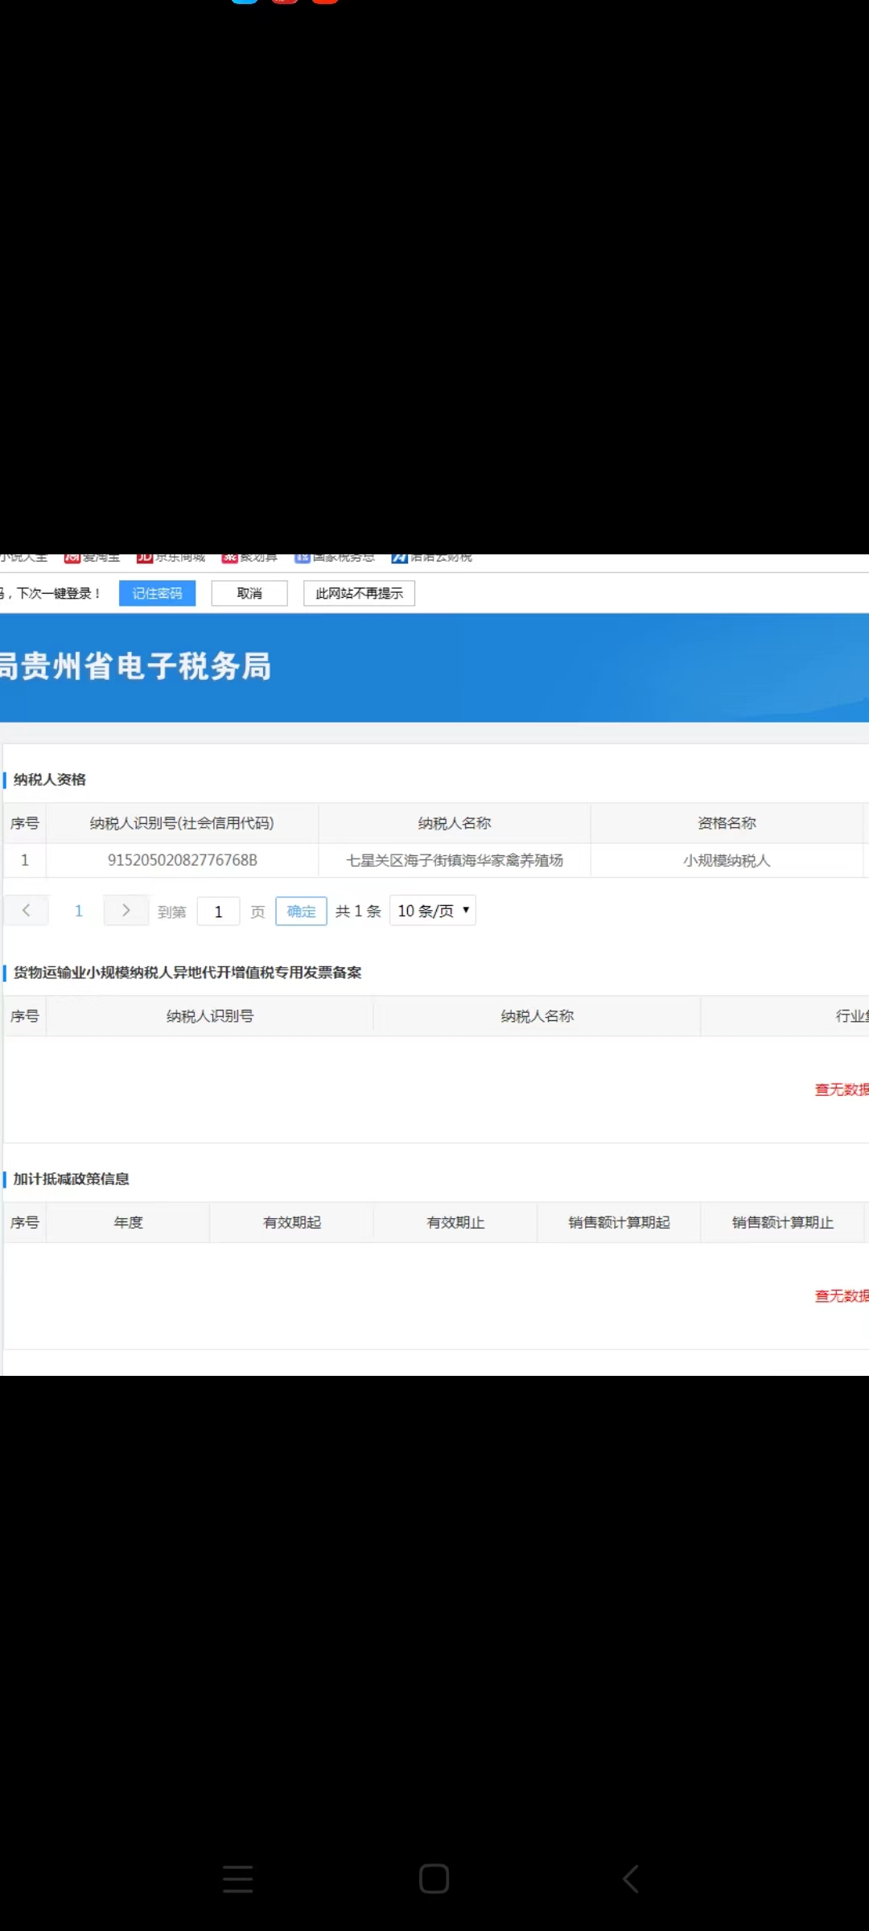Open the 京东商城 JD bookmark
Viewport: 869px width, 1931px height.
[x=171, y=558]
